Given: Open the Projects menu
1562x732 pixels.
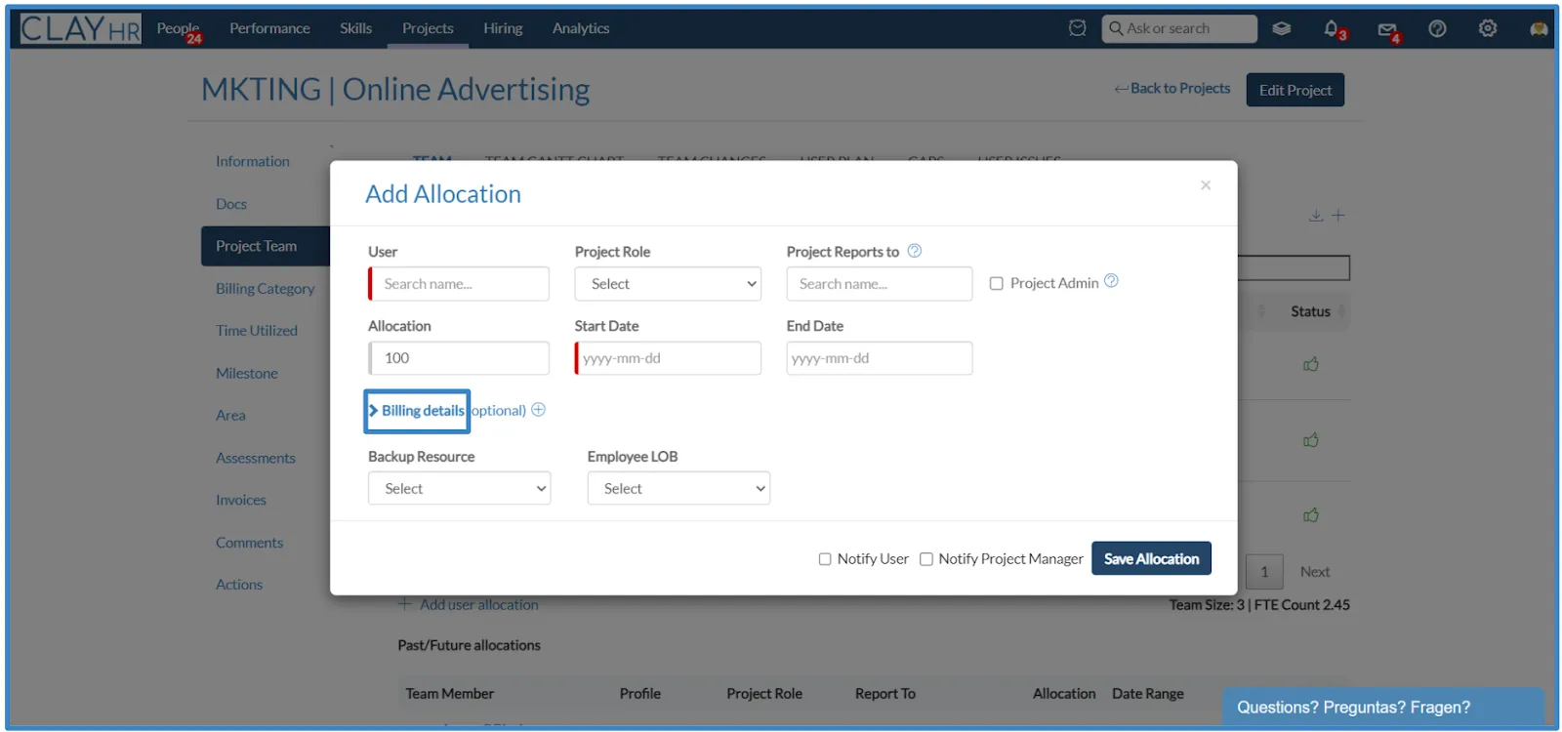Looking at the screenshot, I should click(428, 28).
